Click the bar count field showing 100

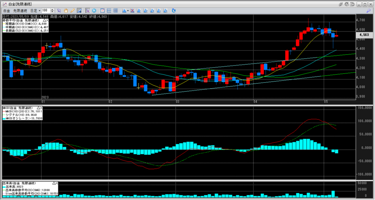pyautogui.click(x=47, y=11)
